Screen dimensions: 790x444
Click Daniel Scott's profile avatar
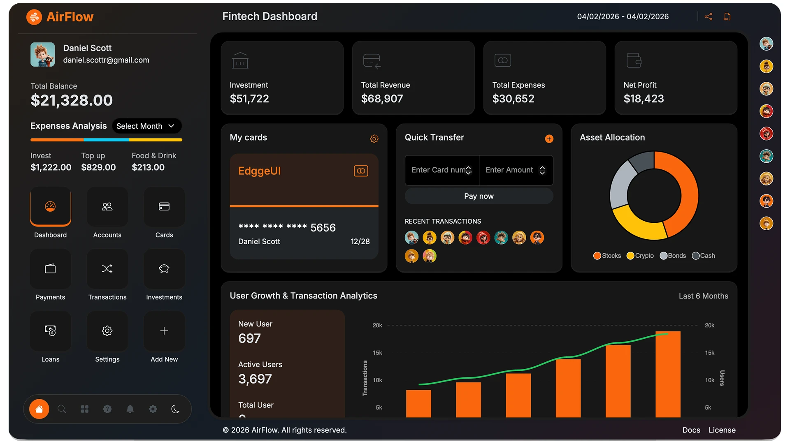pyautogui.click(x=42, y=54)
